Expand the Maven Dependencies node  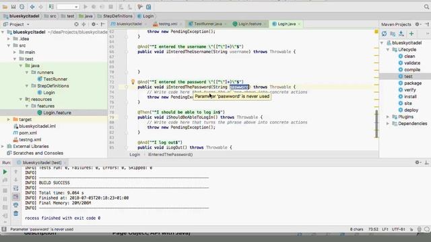(388, 124)
